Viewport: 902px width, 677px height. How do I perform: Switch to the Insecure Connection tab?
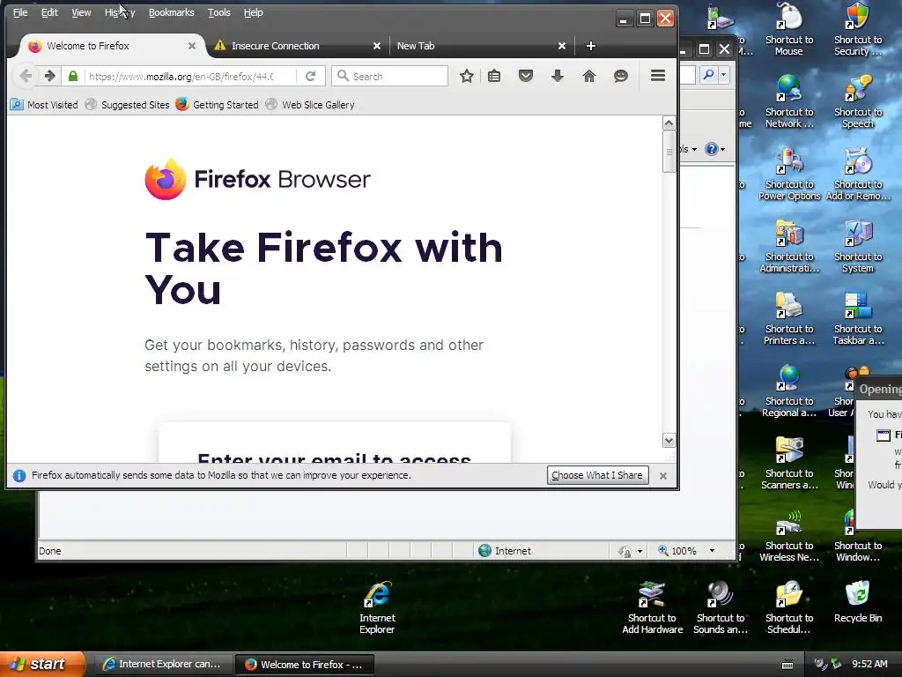tap(297, 46)
